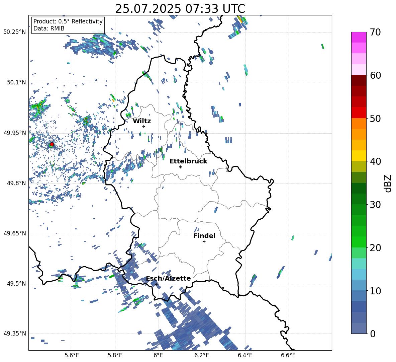The width and height of the screenshot is (396, 362).
Task: Click the colorbar tick label 50
Action: click(x=375, y=118)
